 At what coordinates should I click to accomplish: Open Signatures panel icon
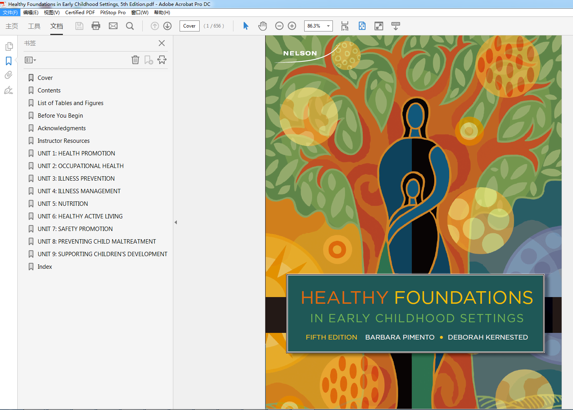click(9, 90)
